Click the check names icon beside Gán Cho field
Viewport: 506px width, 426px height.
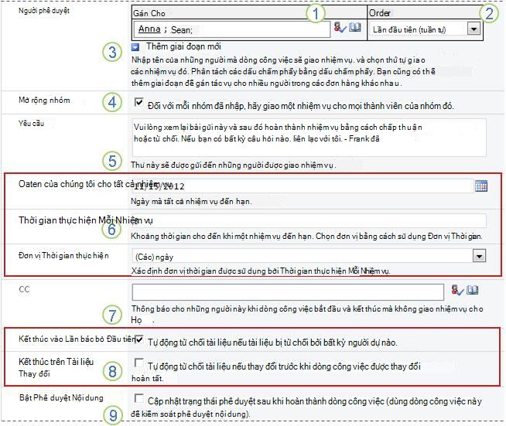click(340, 28)
